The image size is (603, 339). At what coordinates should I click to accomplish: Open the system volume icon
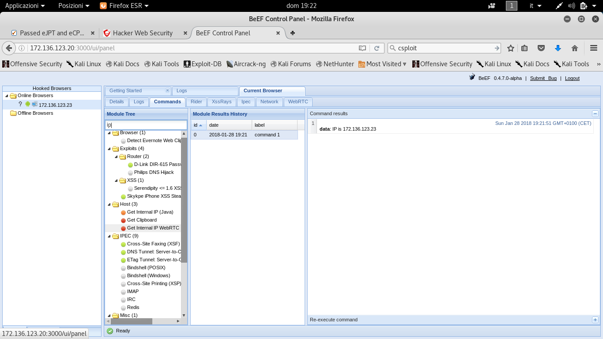pyautogui.click(x=572, y=6)
